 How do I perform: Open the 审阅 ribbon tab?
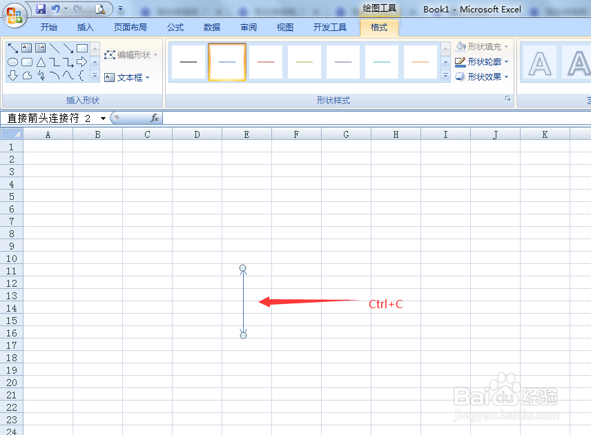249,28
